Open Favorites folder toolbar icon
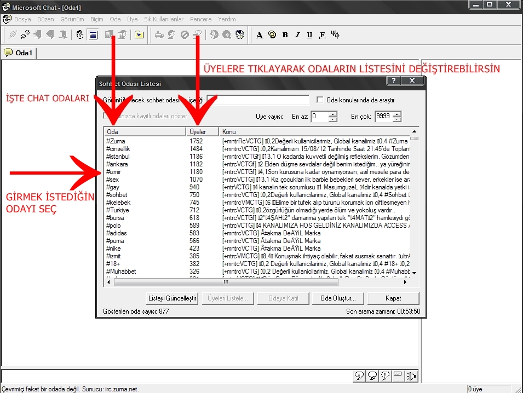The image size is (523, 393). point(139,34)
